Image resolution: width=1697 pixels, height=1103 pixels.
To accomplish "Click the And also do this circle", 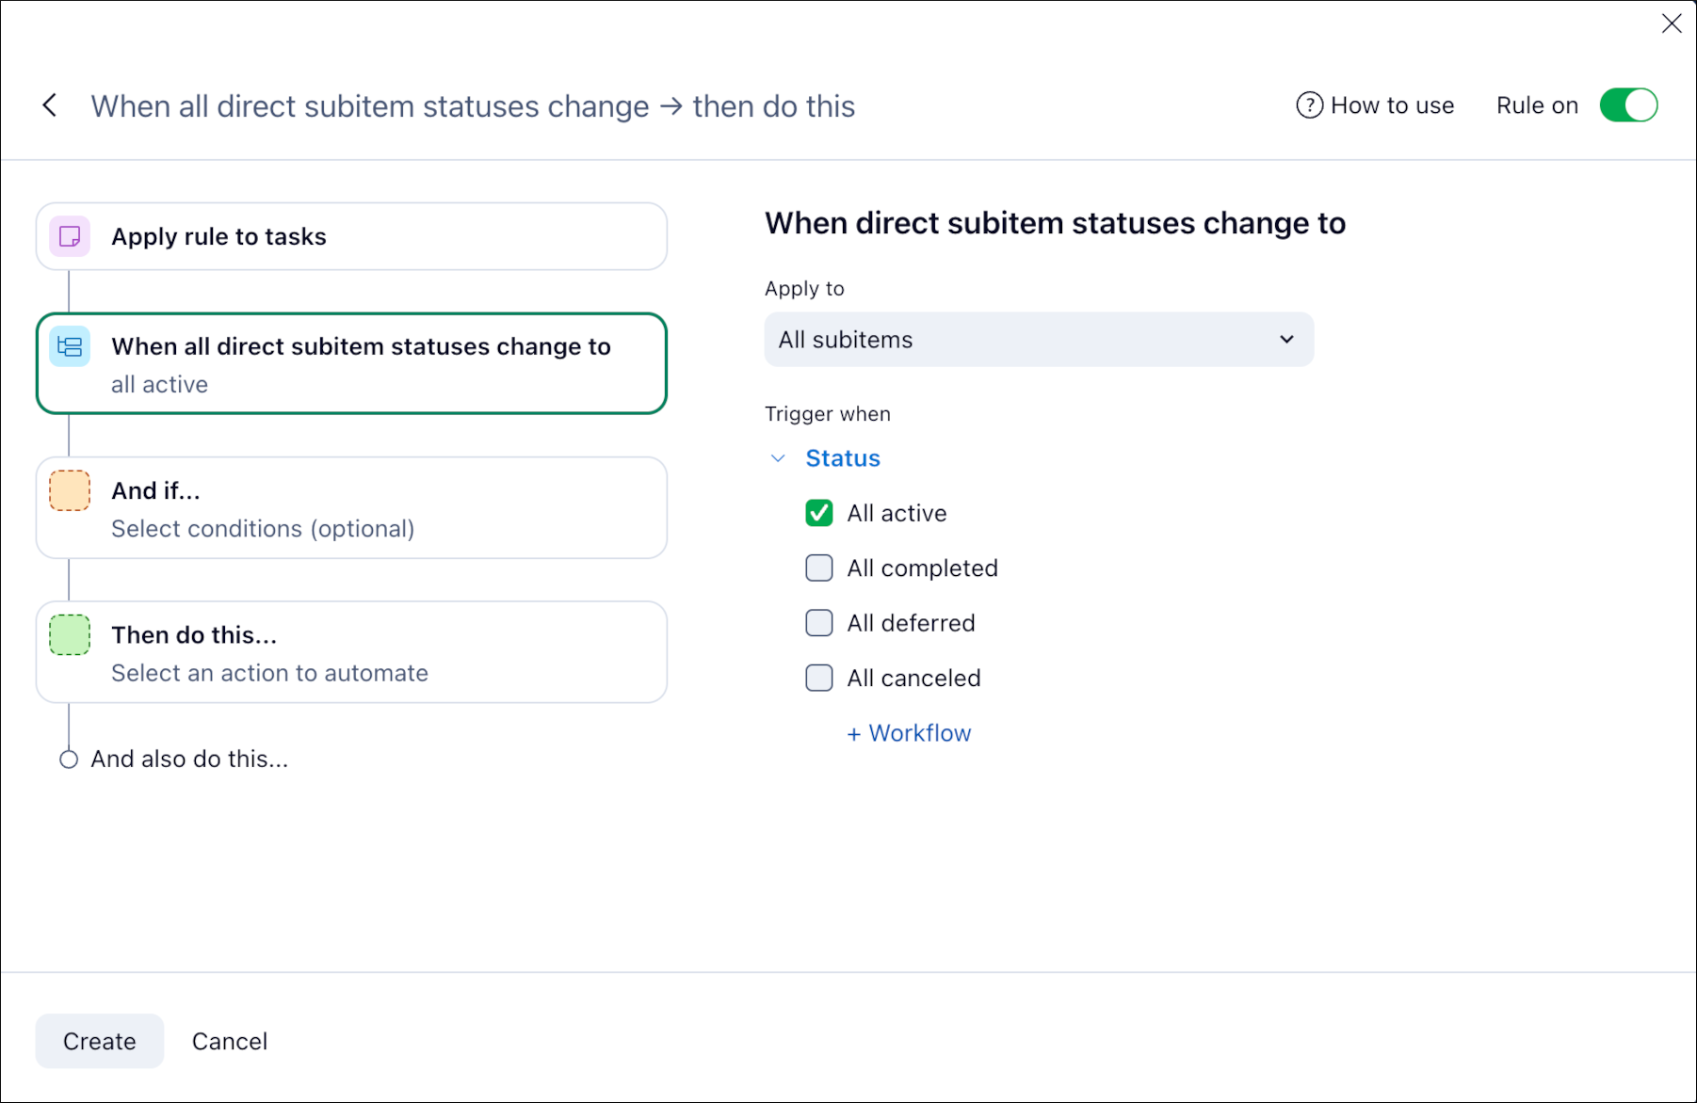I will 69,759.
